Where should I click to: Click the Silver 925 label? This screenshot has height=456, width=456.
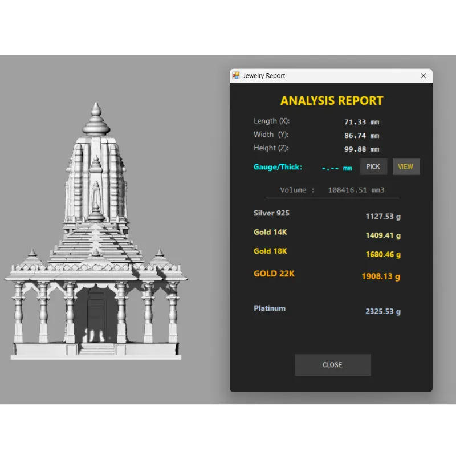271,213
